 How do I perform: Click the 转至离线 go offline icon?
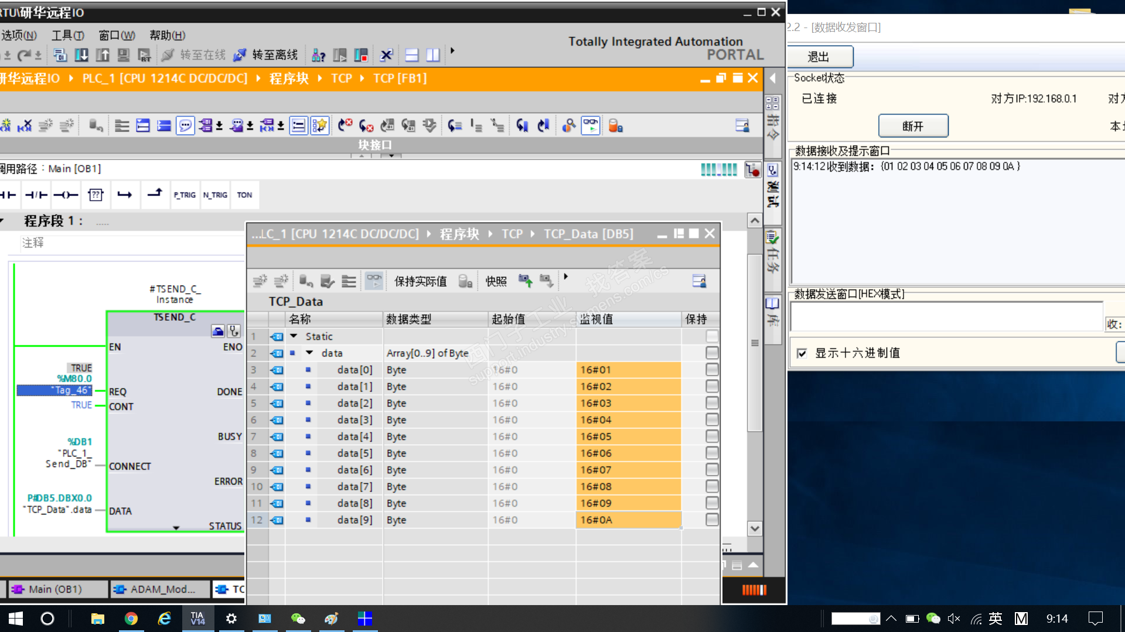[239, 55]
